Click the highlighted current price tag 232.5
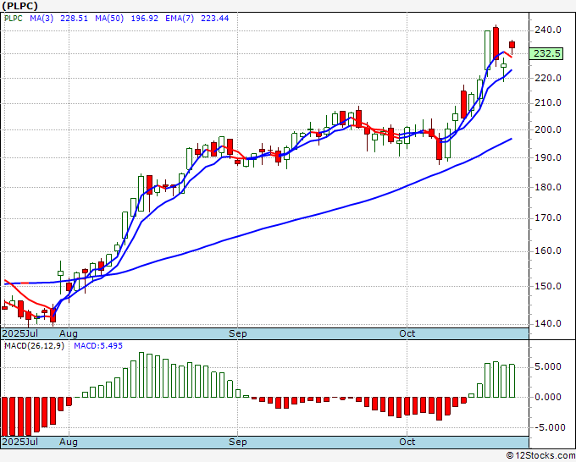Screen dimensions: 576x462 546,53
